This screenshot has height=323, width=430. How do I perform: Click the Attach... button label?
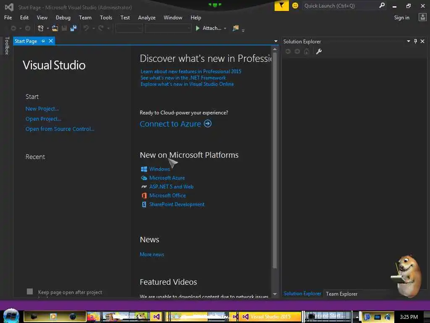click(x=212, y=28)
